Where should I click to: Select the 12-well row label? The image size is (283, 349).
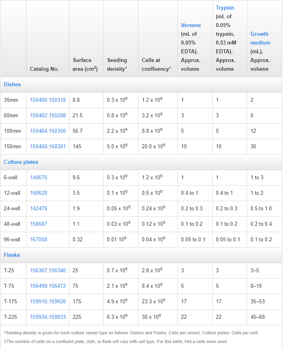[12, 193]
